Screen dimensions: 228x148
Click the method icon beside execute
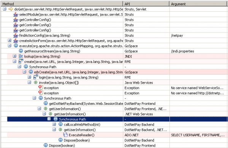[x=16, y=46]
